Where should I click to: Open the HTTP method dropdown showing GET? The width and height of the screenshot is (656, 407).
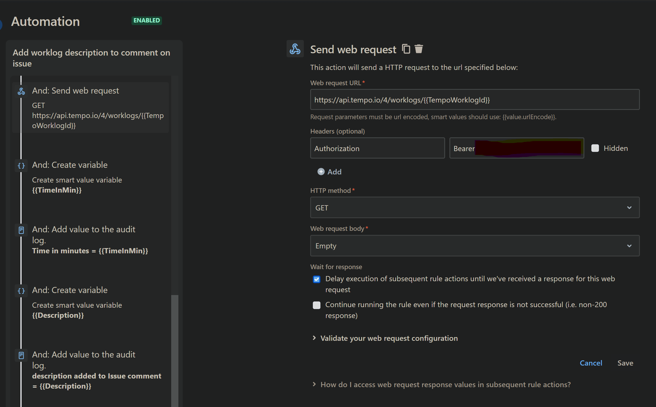(475, 208)
